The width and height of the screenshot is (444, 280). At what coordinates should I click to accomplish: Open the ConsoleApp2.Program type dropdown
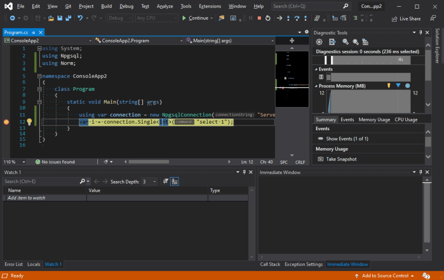coord(139,40)
